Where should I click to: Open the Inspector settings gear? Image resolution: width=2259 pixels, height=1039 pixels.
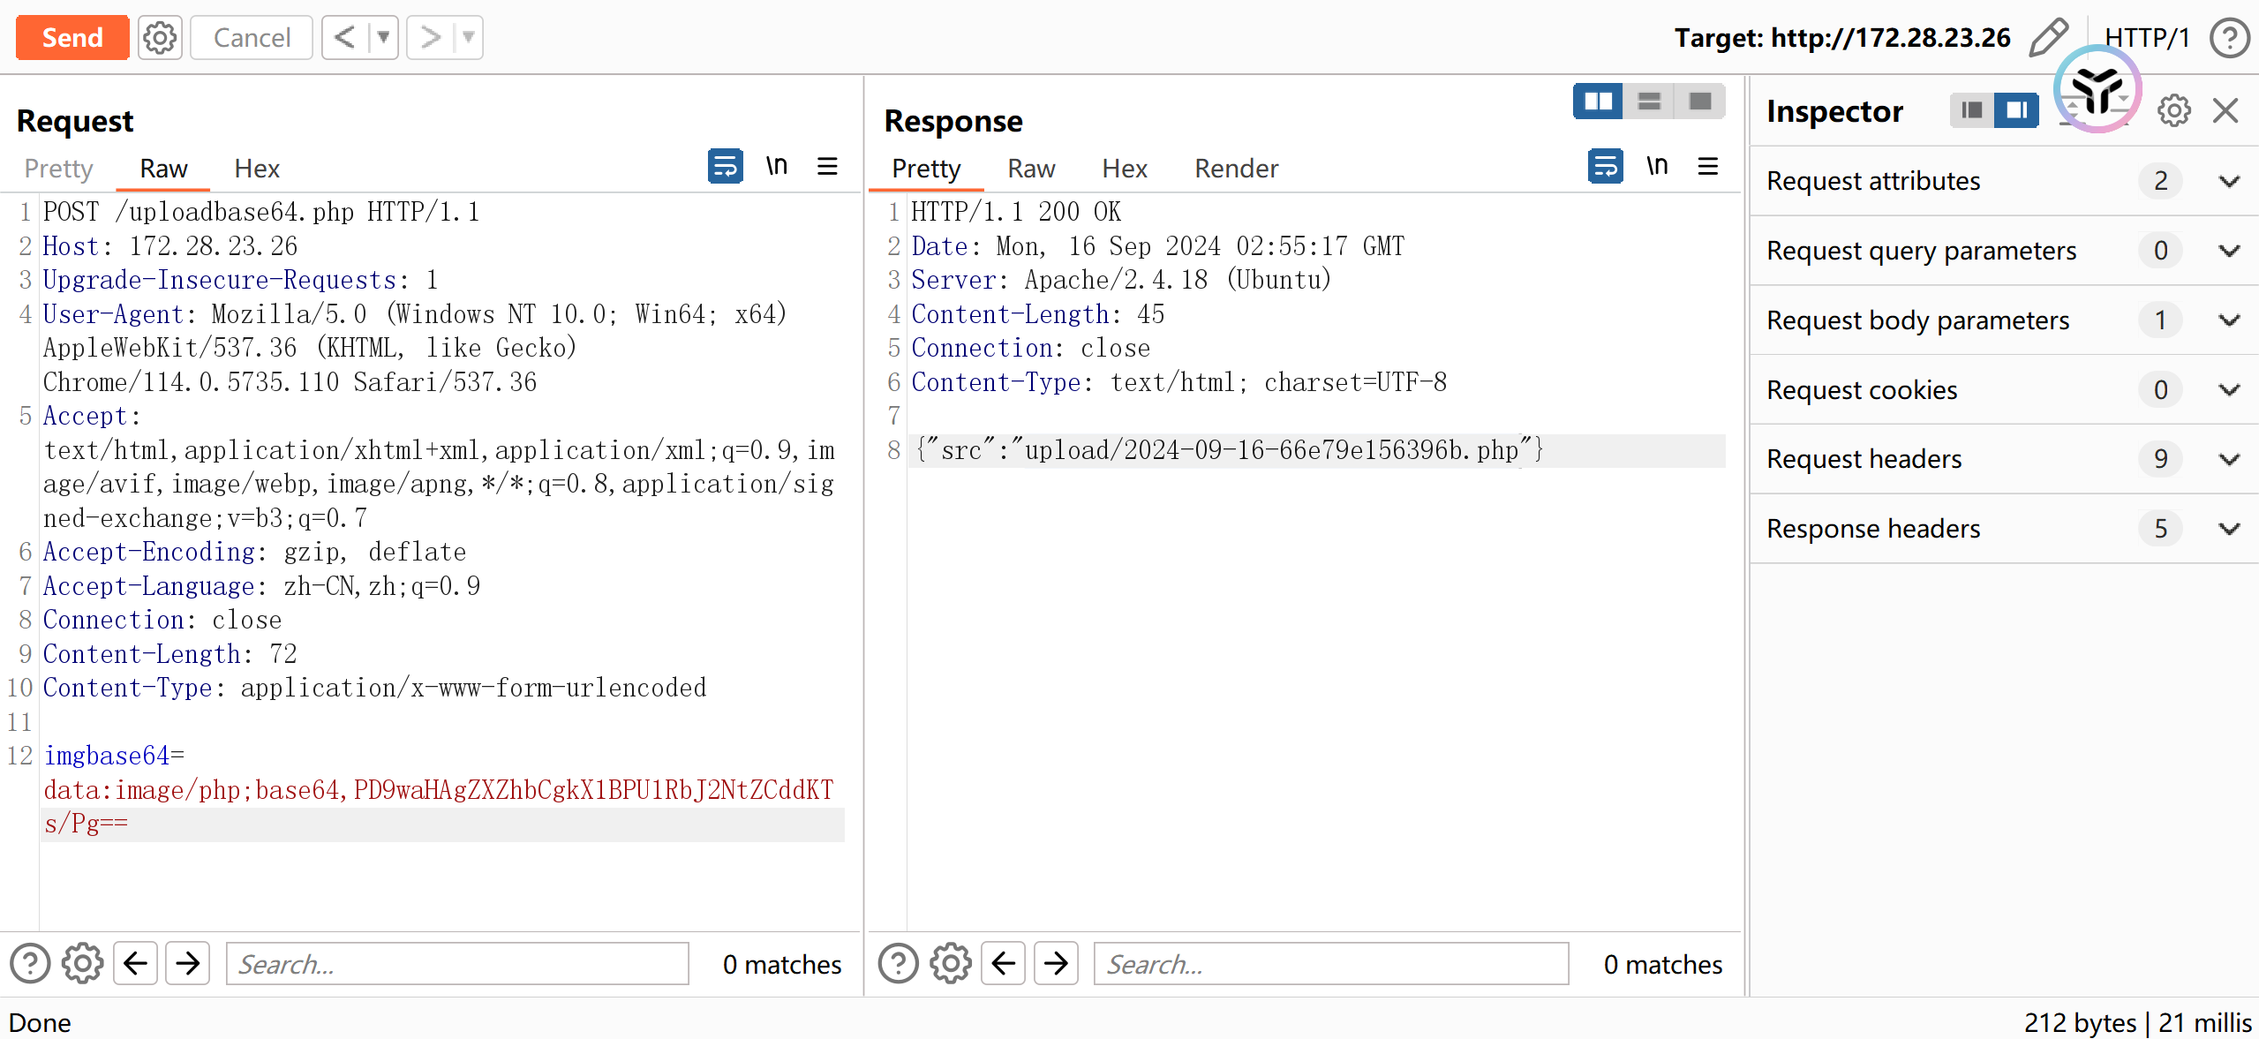(x=2173, y=111)
